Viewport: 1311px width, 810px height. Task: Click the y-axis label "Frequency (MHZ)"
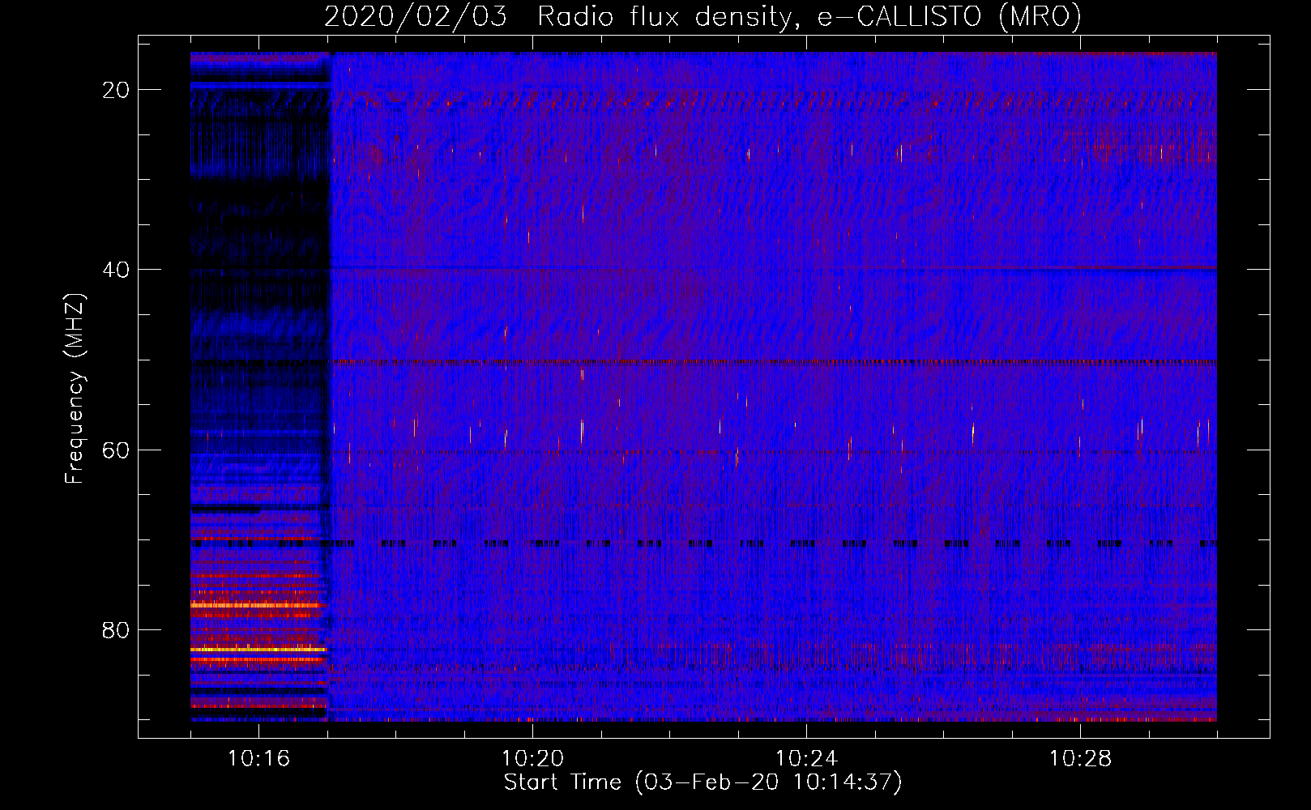pos(75,389)
